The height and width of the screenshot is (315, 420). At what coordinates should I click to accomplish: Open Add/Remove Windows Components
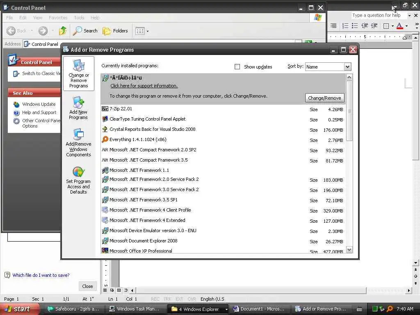[x=78, y=142]
